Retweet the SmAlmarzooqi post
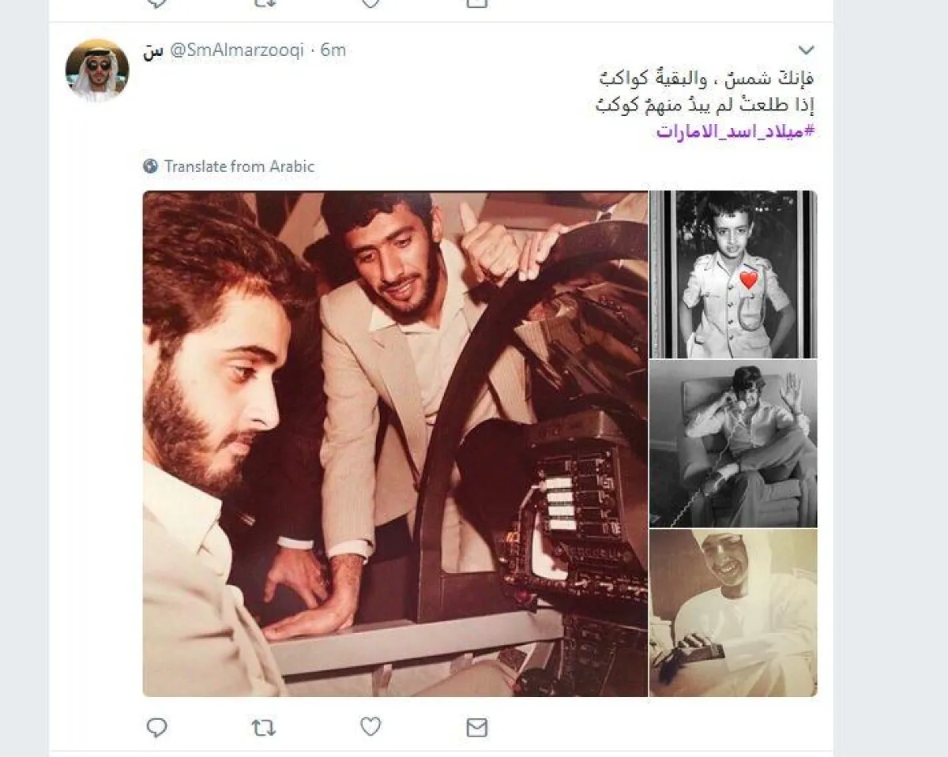Screen dimensions: 948x757 pyautogui.click(x=263, y=727)
